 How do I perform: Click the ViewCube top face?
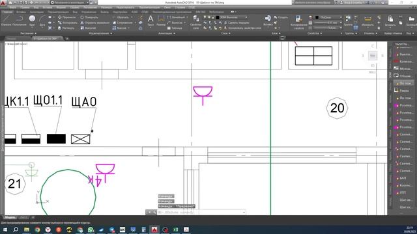(x=373, y=56)
